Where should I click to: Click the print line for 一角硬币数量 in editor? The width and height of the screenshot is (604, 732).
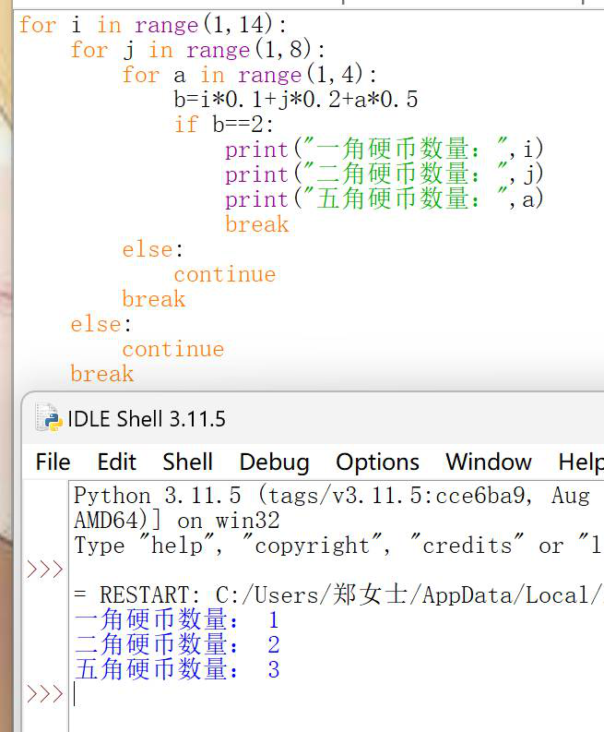point(384,150)
